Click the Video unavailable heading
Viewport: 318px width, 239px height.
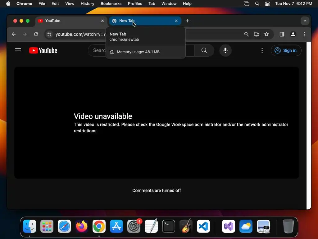click(x=103, y=116)
